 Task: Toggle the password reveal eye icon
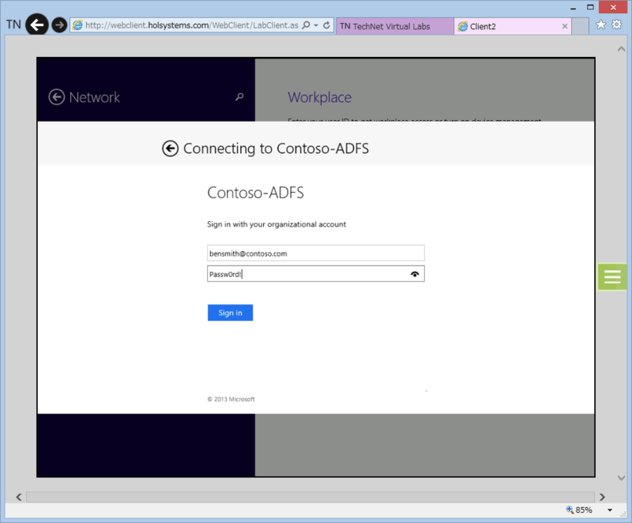click(x=415, y=274)
